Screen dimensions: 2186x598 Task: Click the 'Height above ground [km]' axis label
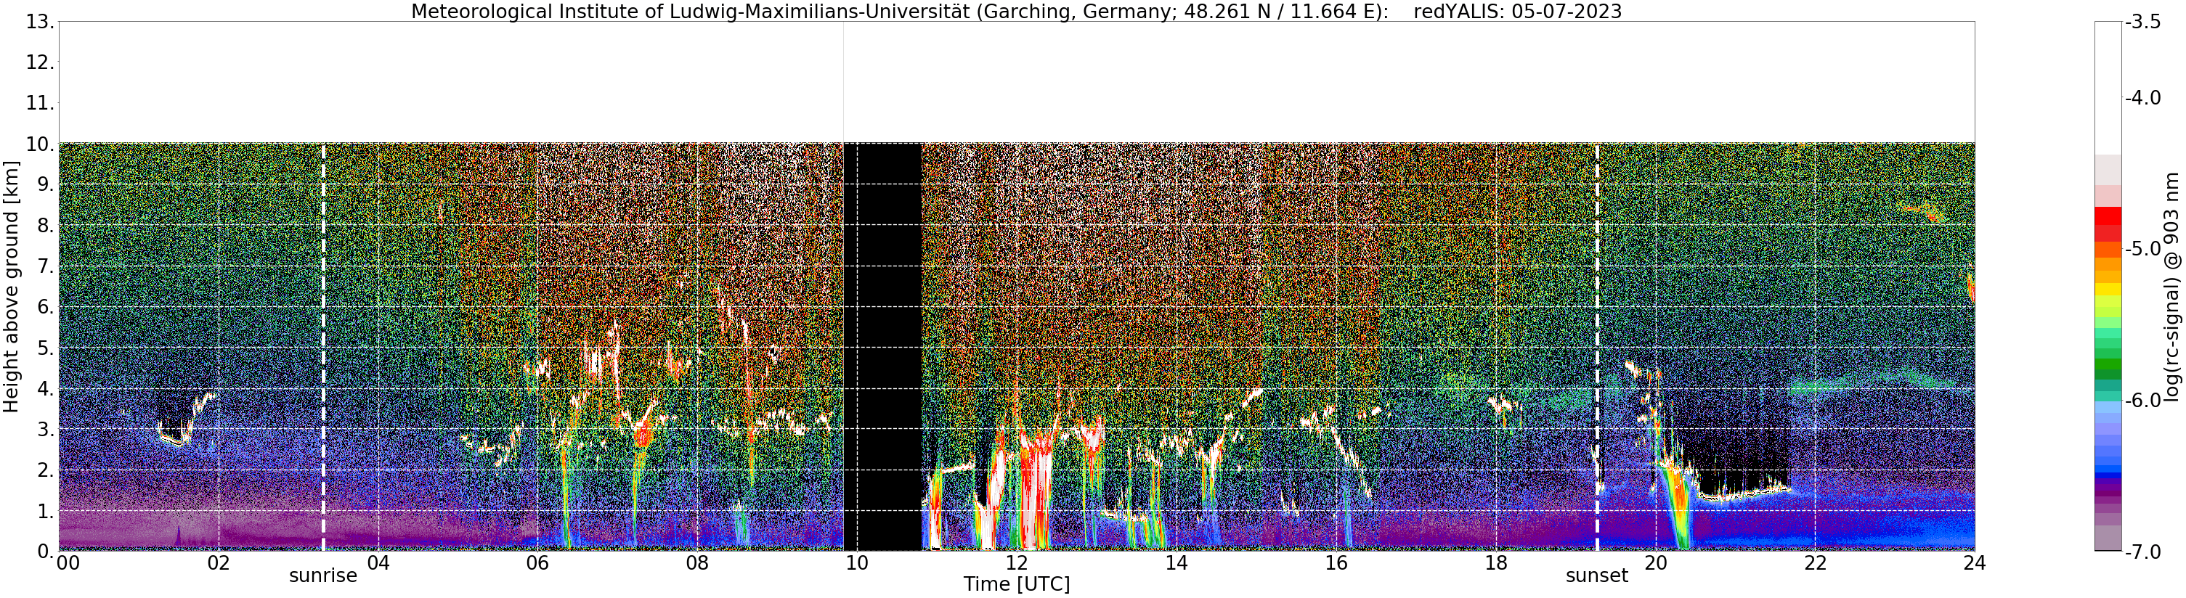(11, 286)
